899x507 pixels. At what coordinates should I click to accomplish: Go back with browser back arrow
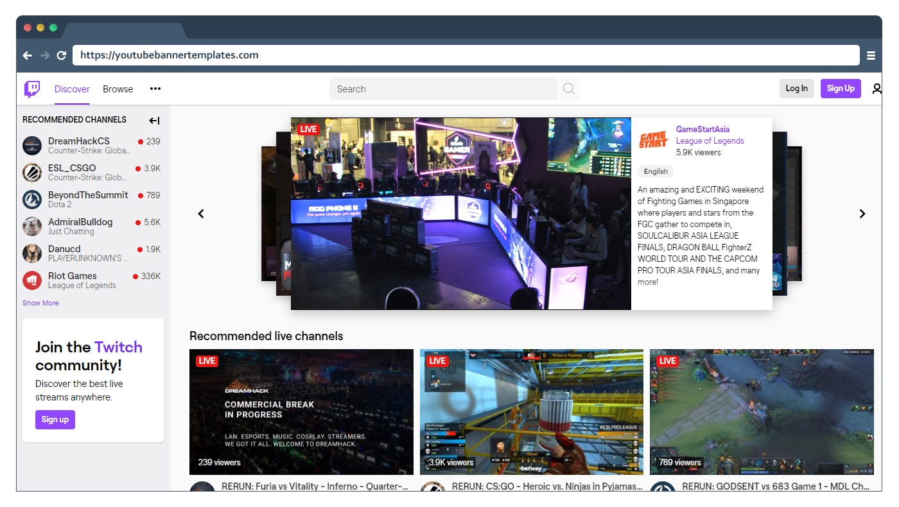click(28, 55)
